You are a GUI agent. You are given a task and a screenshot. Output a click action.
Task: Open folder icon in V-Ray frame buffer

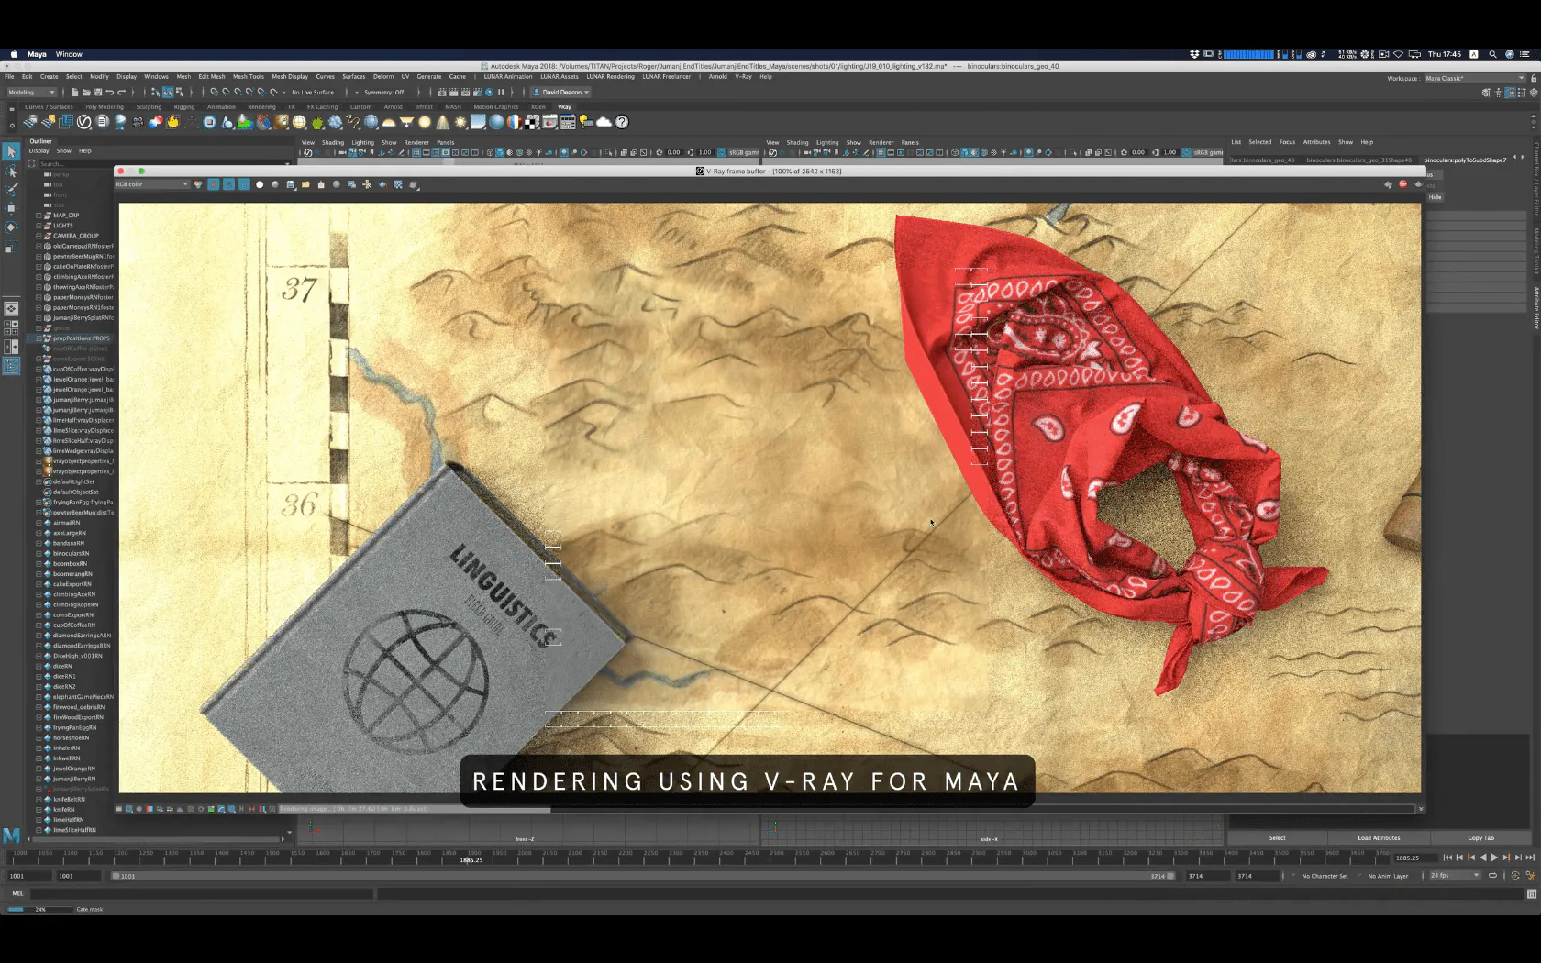(x=305, y=184)
